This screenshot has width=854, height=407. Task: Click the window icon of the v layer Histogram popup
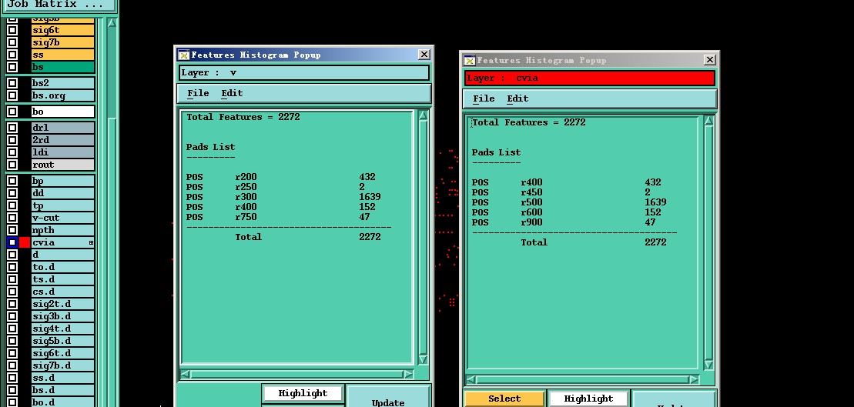coord(183,55)
